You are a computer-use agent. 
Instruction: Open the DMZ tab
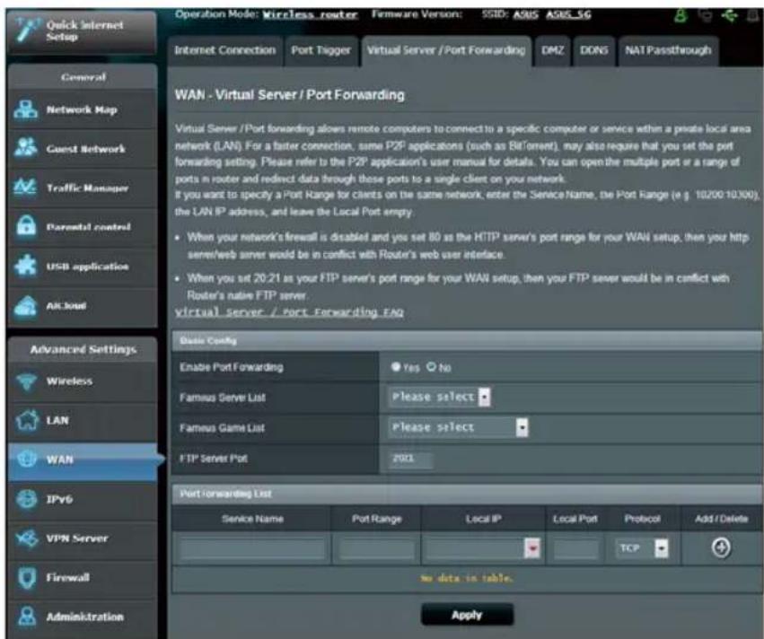click(552, 50)
